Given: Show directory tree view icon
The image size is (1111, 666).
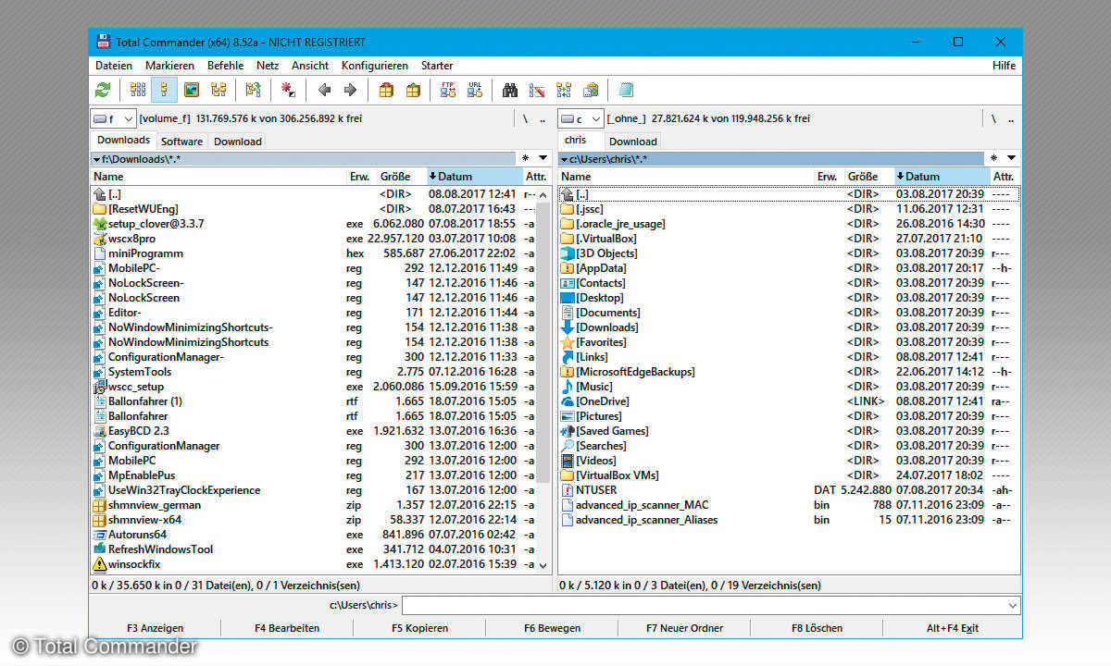Looking at the screenshot, I should click(218, 90).
